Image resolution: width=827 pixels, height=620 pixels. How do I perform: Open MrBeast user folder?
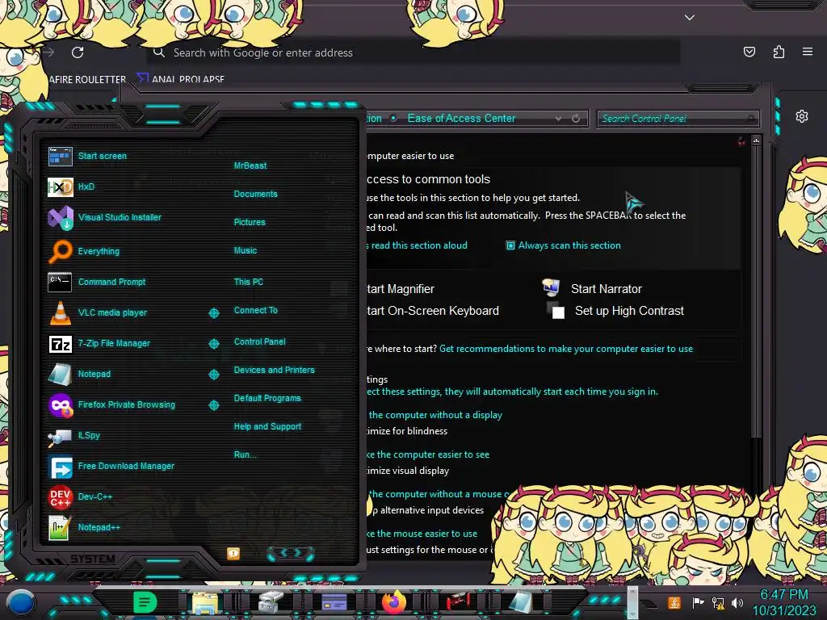250,165
